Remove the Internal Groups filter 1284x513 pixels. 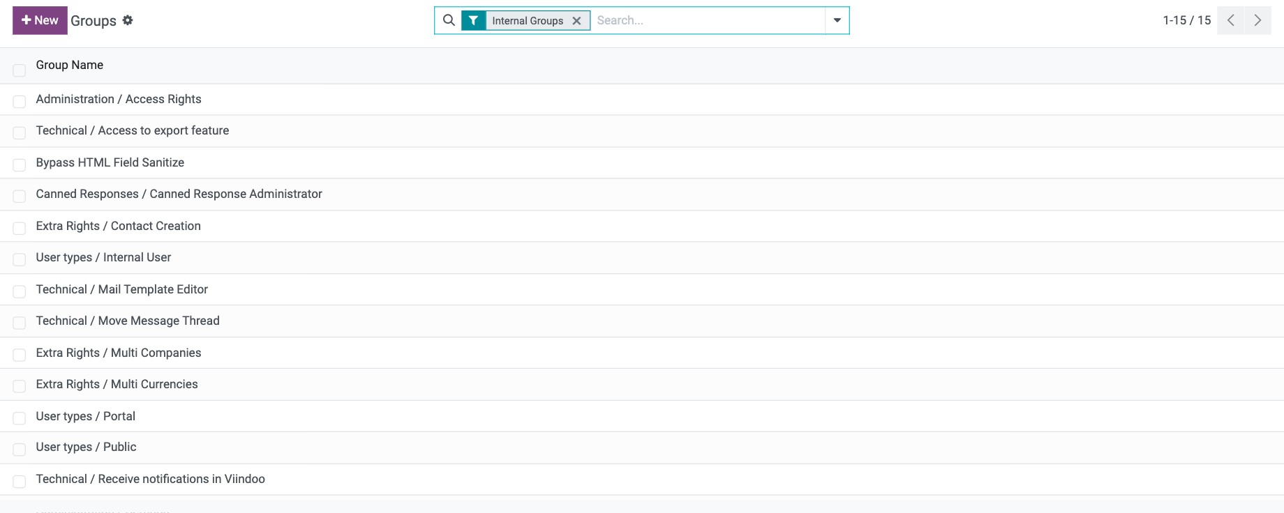click(576, 21)
